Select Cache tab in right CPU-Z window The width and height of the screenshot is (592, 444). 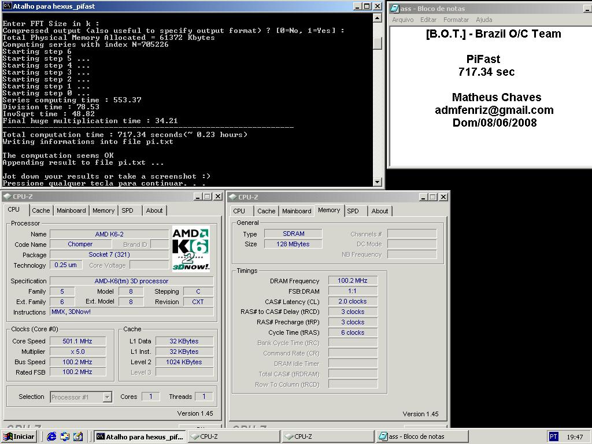pos(267,211)
